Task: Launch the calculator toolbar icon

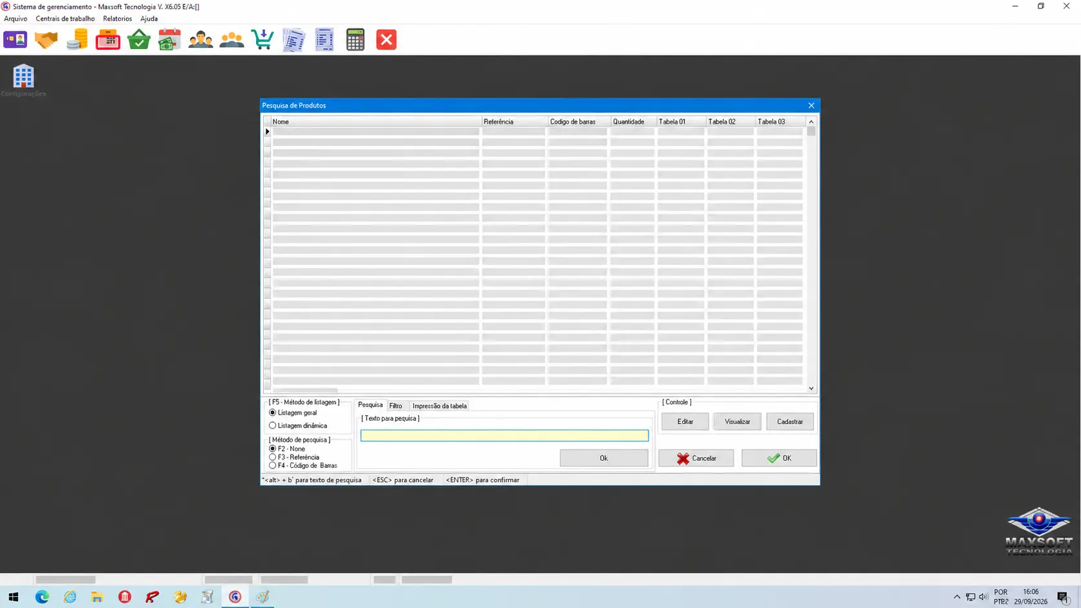Action: pyautogui.click(x=355, y=40)
